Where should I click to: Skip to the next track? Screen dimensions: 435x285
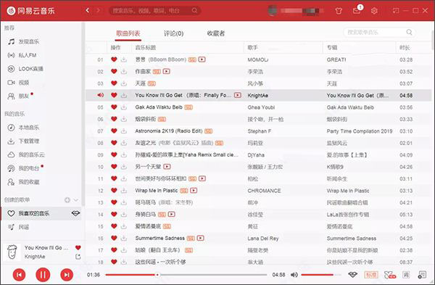click(67, 275)
